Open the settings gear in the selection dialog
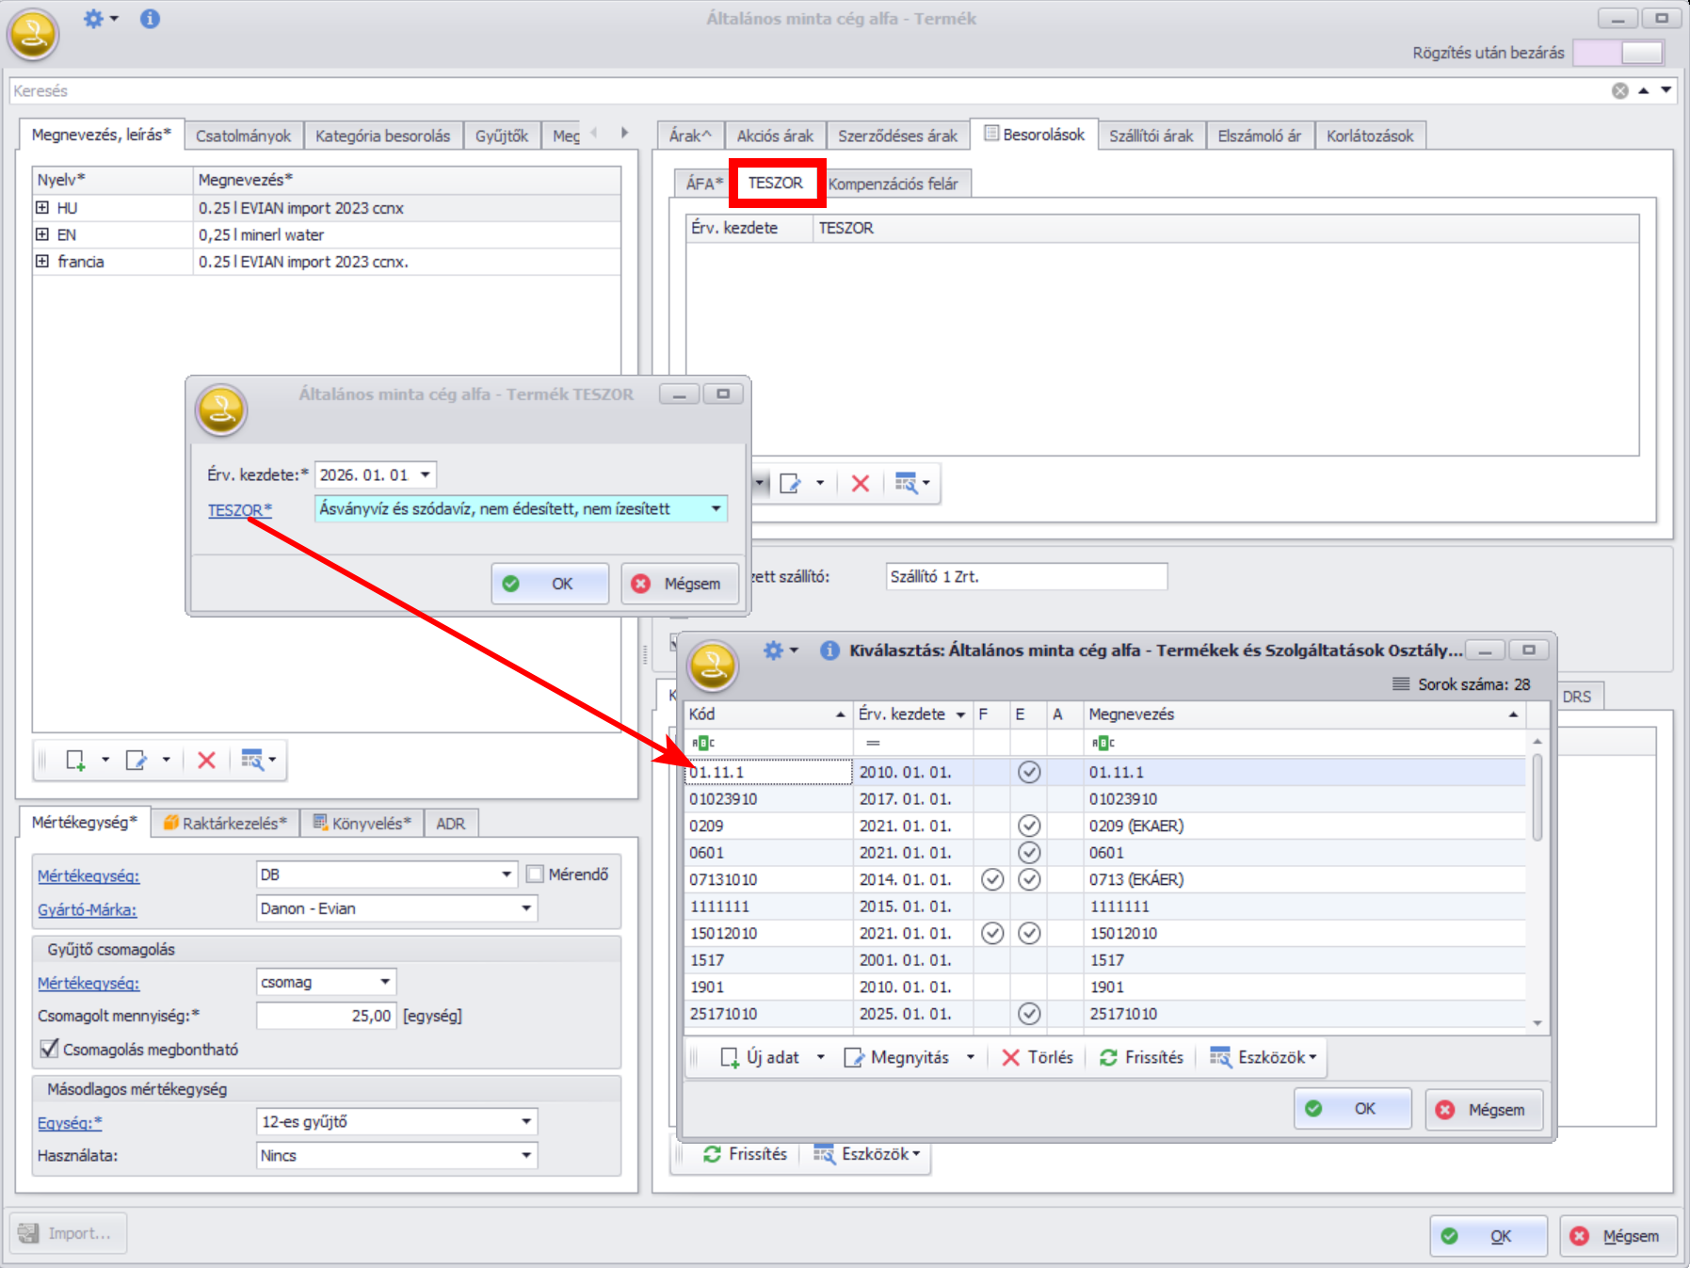Screen dimensions: 1690x1268 point(773,650)
